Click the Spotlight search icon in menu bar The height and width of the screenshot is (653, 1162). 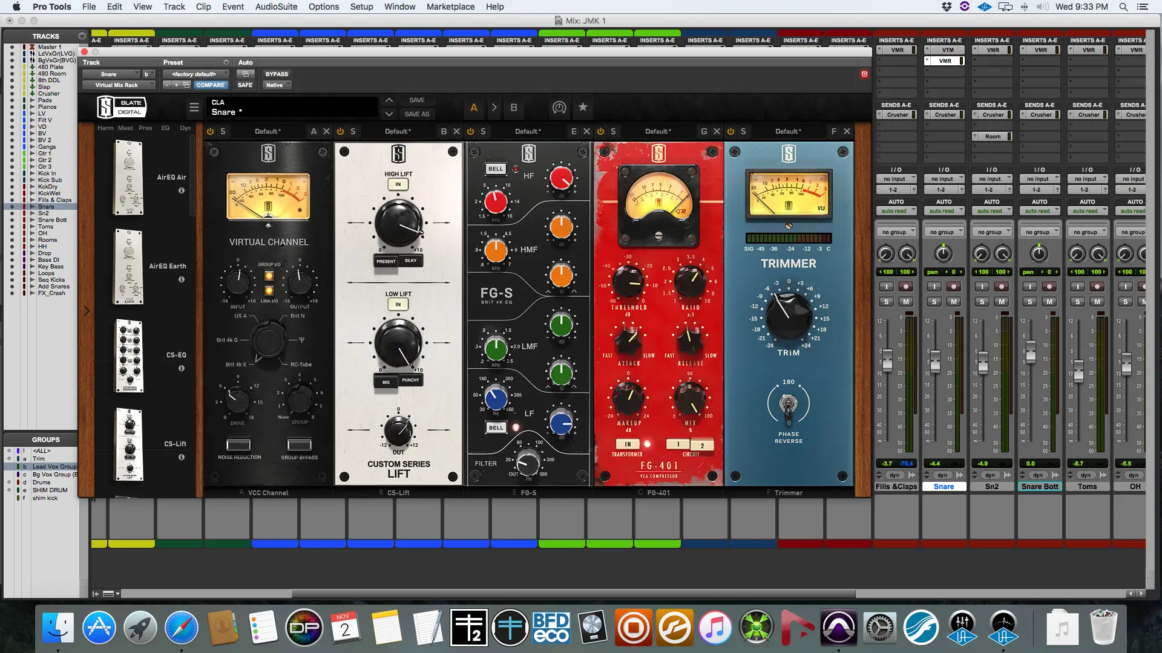pos(1123,7)
